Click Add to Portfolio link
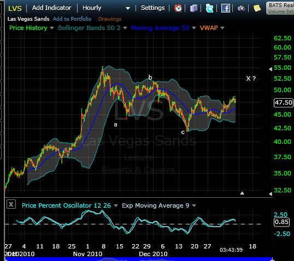This screenshot has width=294, height=261. [72, 19]
